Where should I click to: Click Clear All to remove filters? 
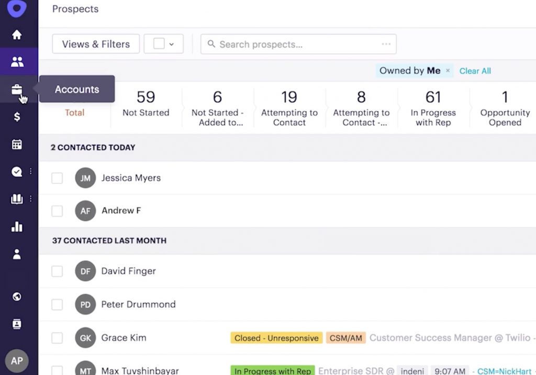point(474,71)
